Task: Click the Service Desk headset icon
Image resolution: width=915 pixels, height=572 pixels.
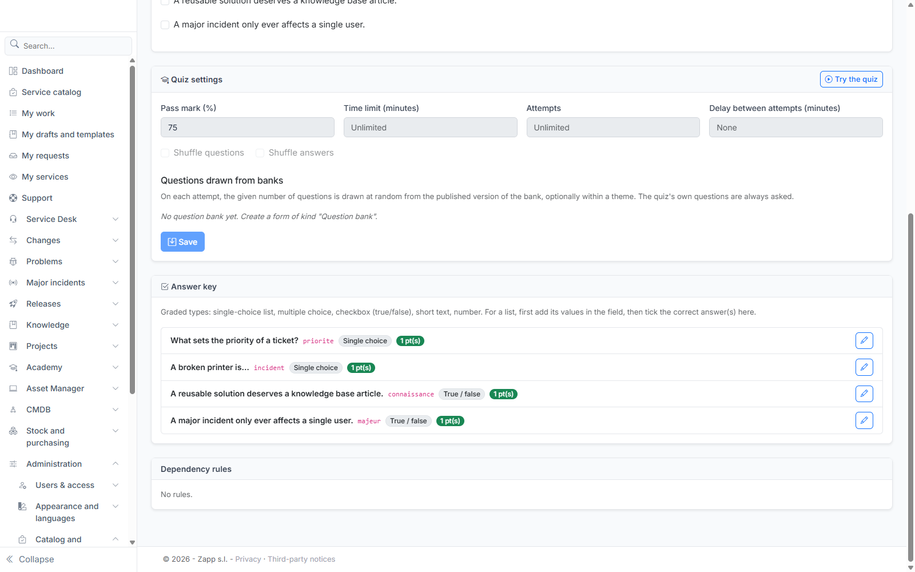Action: coord(13,219)
